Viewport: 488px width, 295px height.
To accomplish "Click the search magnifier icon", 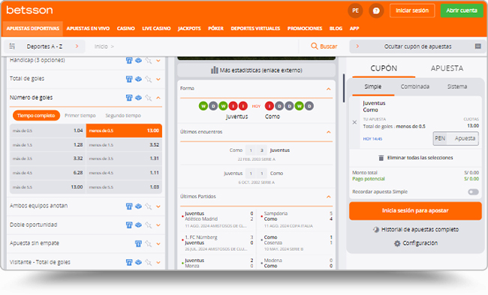I will (315, 46).
